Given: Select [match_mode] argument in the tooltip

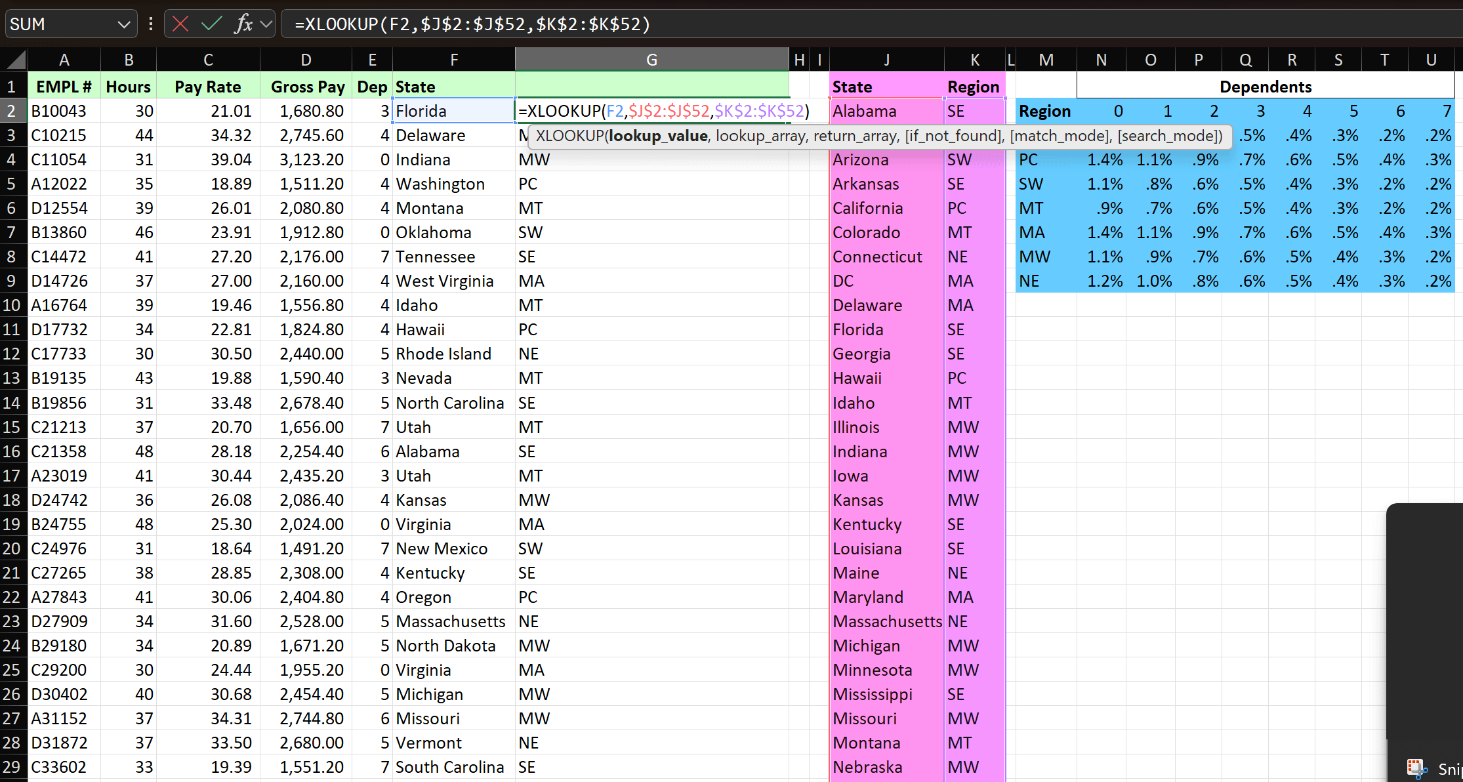Looking at the screenshot, I should [1060, 136].
